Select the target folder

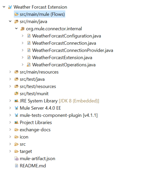pyautogui.click(x=26, y=151)
